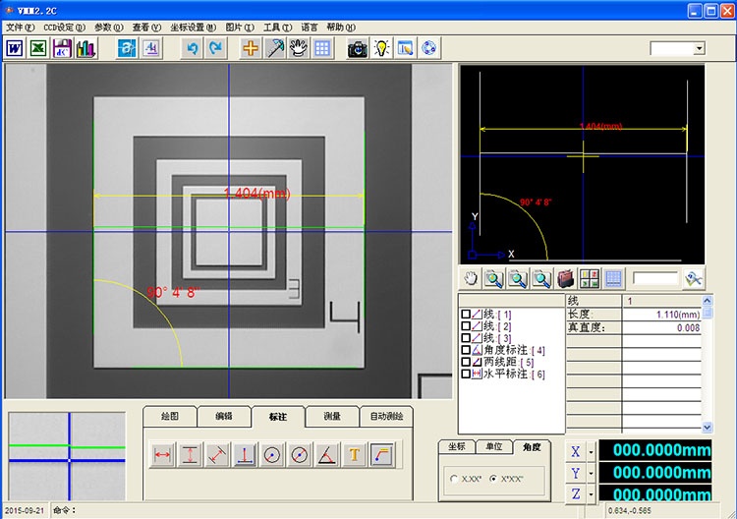Check the box for 两线距 [5]

pos(466,362)
